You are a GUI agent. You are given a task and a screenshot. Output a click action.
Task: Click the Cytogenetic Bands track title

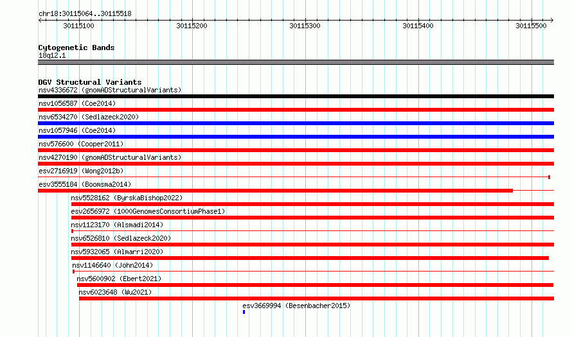coord(76,48)
